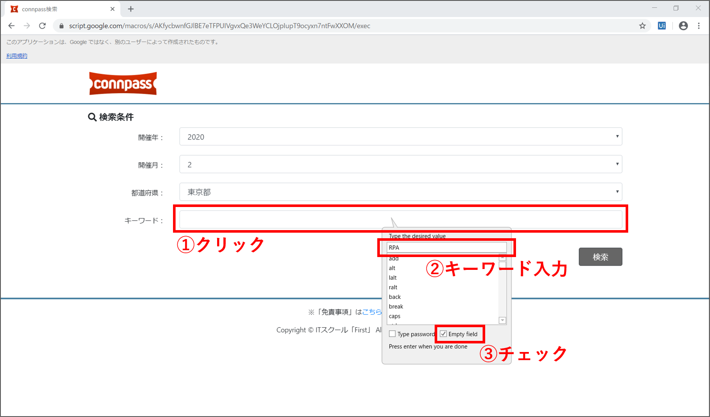Viewport: 710px width, 417px height.
Task: Open a new browser tab
Action: click(x=131, y=9)
